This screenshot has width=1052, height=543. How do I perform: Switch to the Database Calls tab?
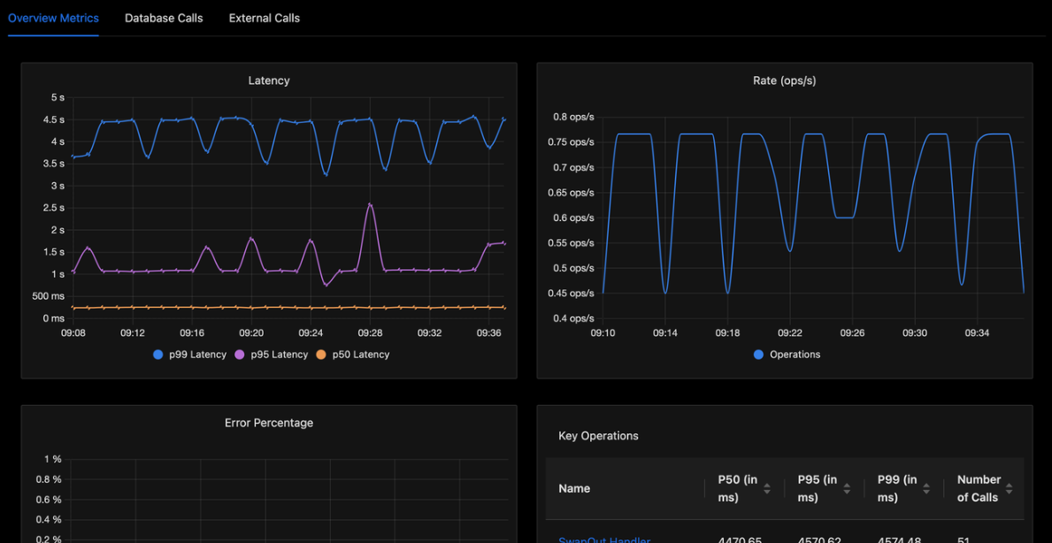pos(164,18)
